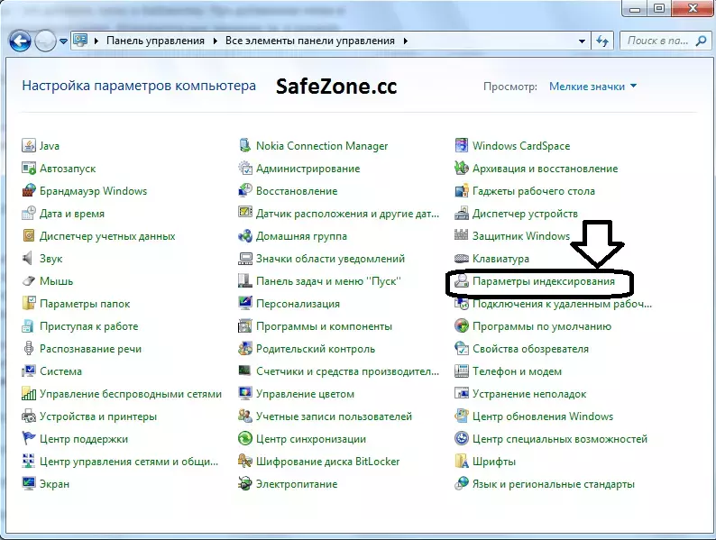Open the Мелкие значки view dropdown
The height and width of the screenshot is (540, 716).
592,87
